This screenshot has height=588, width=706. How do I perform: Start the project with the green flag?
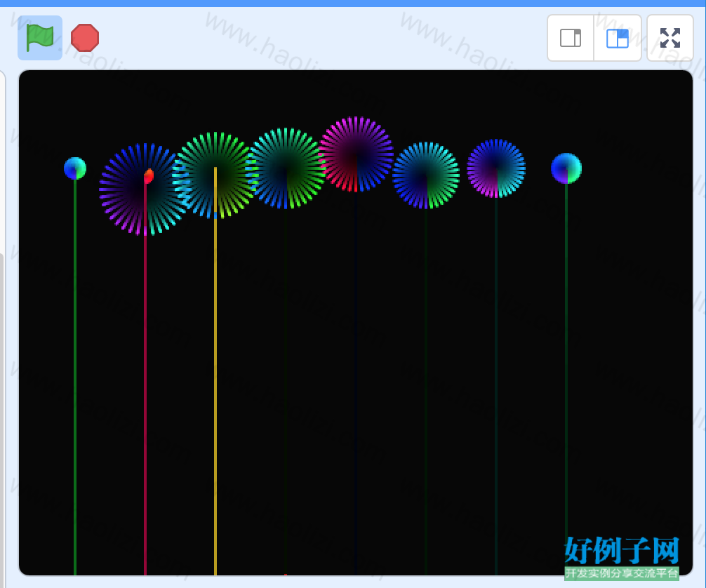39,38
